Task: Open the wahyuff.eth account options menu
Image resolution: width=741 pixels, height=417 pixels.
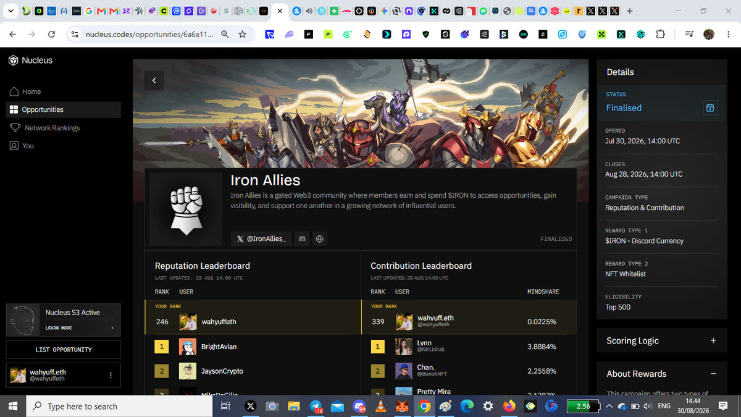Action: 111,375
